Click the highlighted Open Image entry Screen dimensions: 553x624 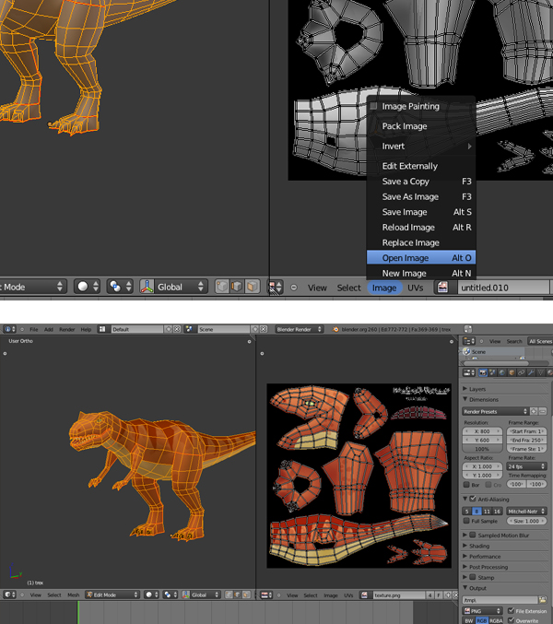(421, 258)
